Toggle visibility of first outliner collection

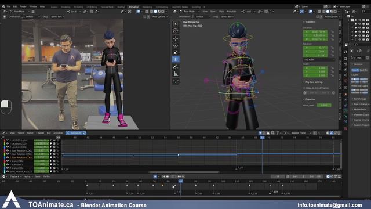[359, 20]
